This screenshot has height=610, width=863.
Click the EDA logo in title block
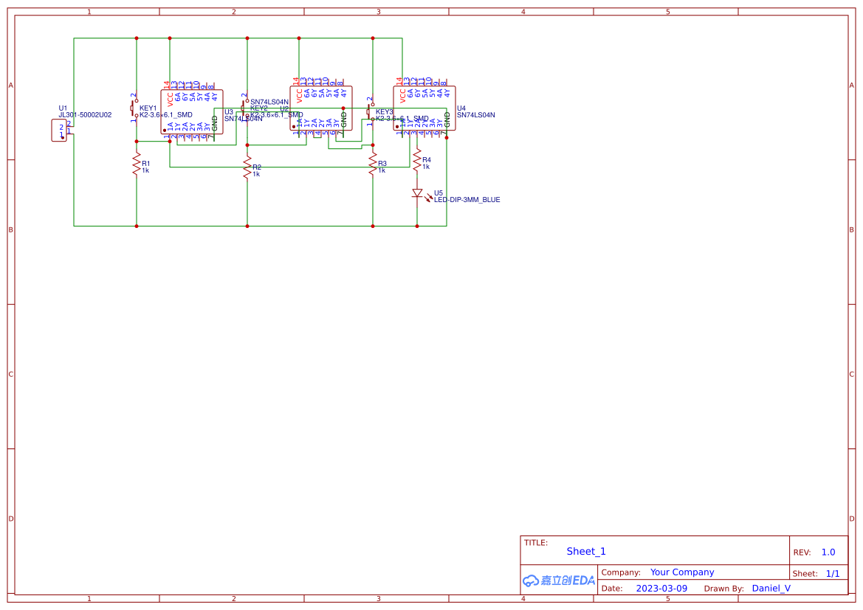coord(559,580)
